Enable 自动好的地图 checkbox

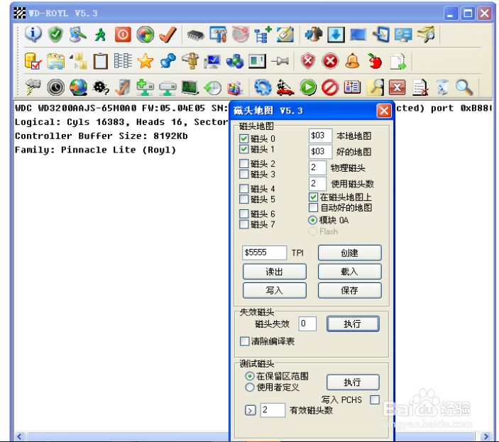click(314, 208)
